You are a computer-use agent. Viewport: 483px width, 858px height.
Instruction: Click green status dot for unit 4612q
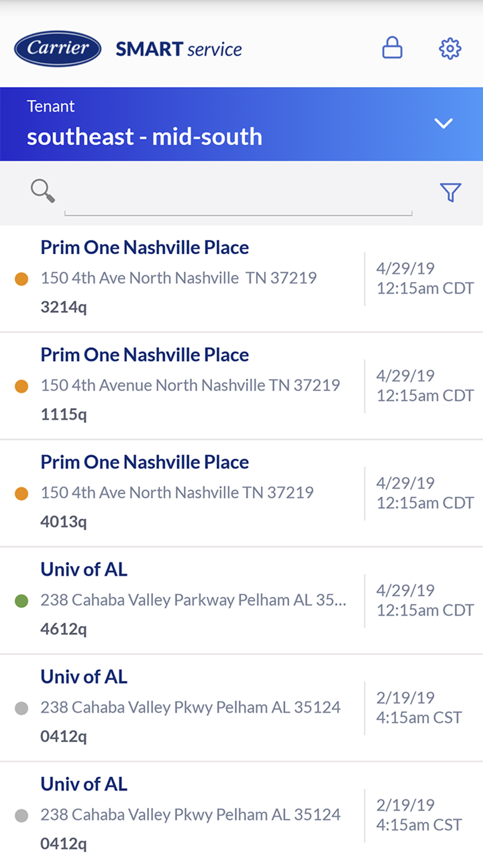point(21,601)
